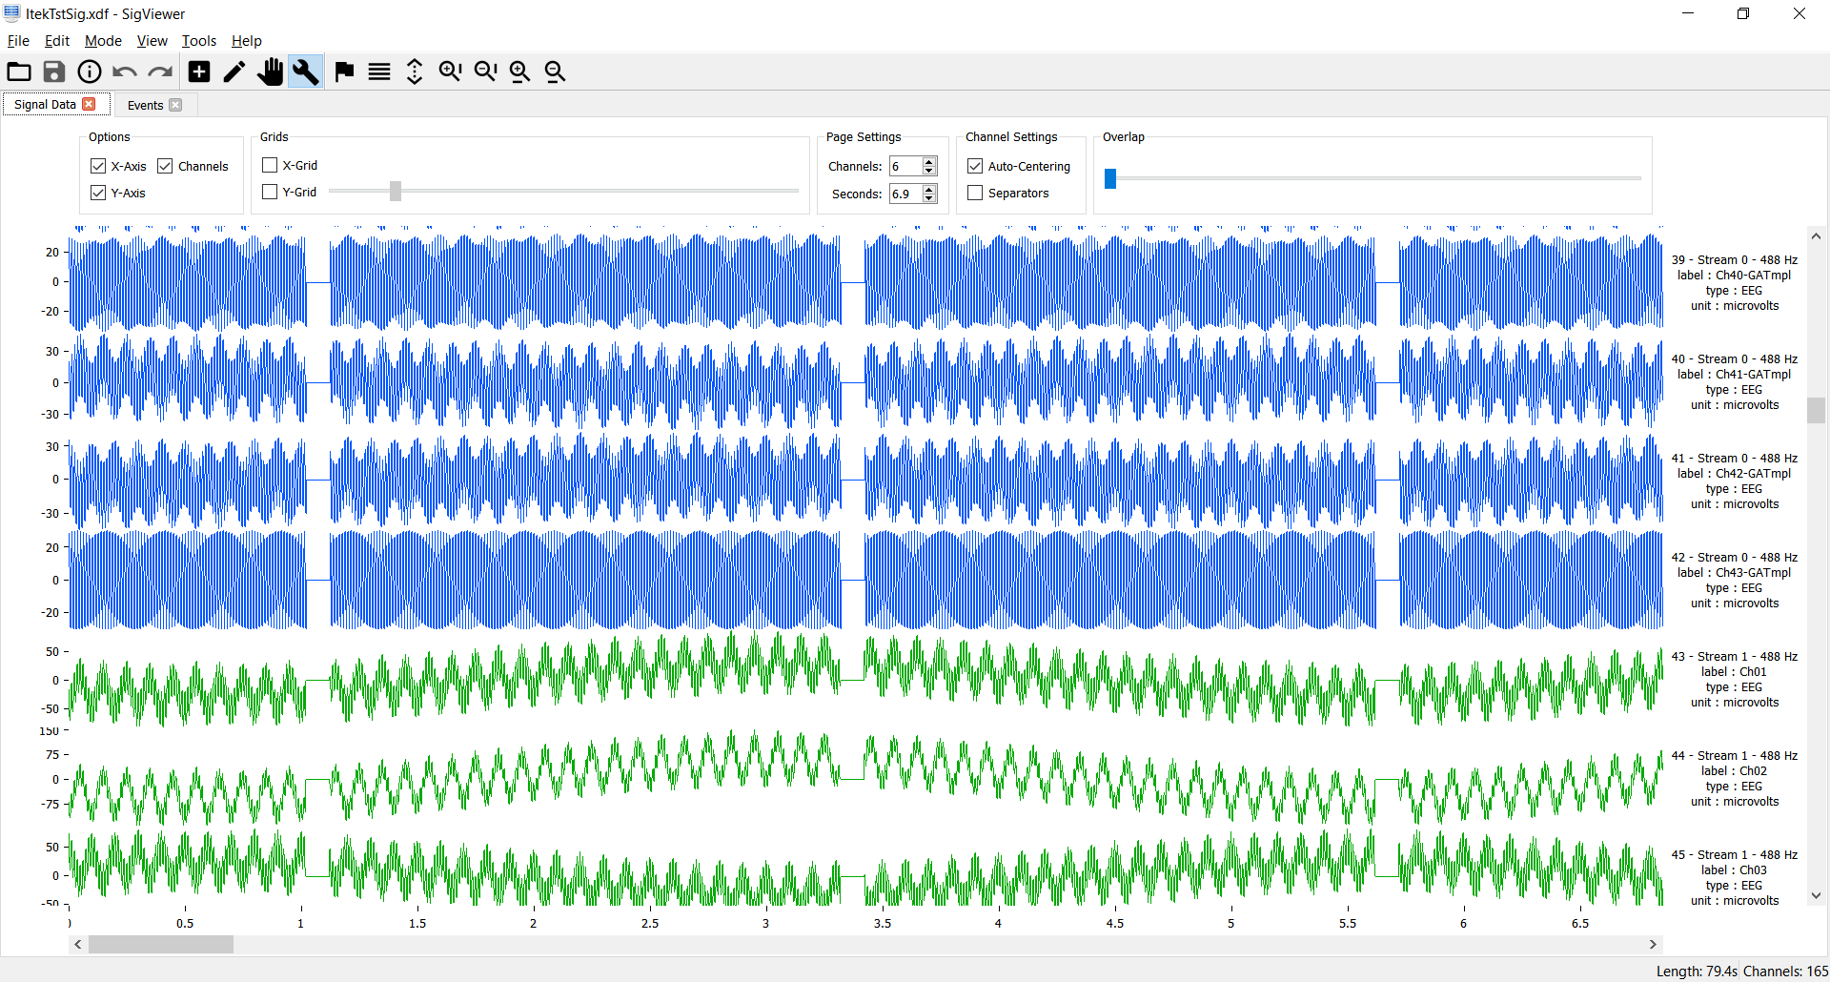Switch to the Events tab

click(x=145, y=105)
